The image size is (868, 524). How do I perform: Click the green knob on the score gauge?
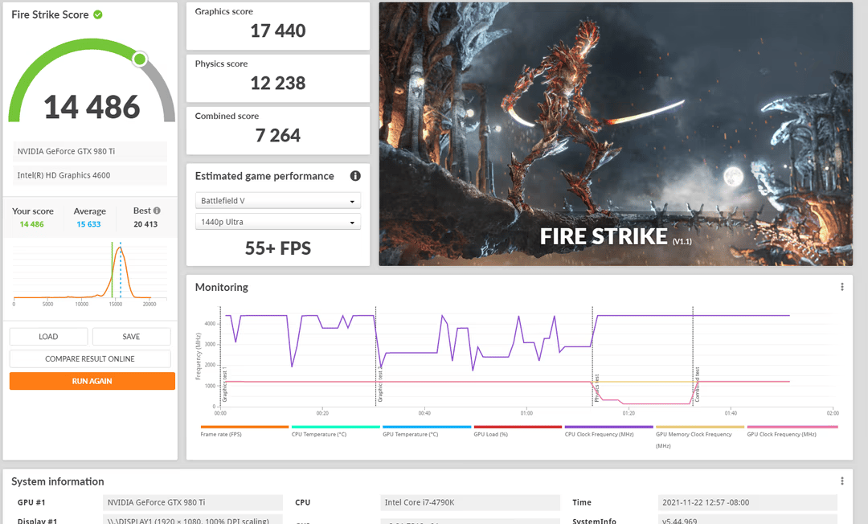tap(140, 59)
